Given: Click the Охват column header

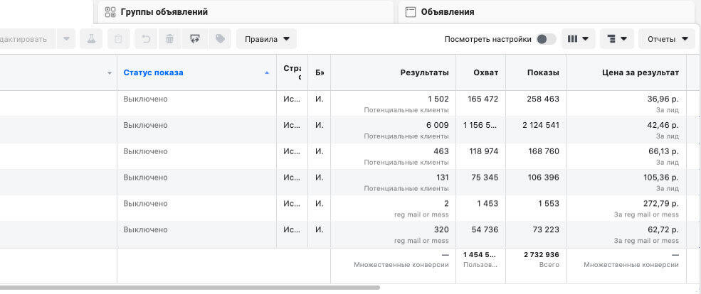Looking at the screenshot, I should coord(485,72).
